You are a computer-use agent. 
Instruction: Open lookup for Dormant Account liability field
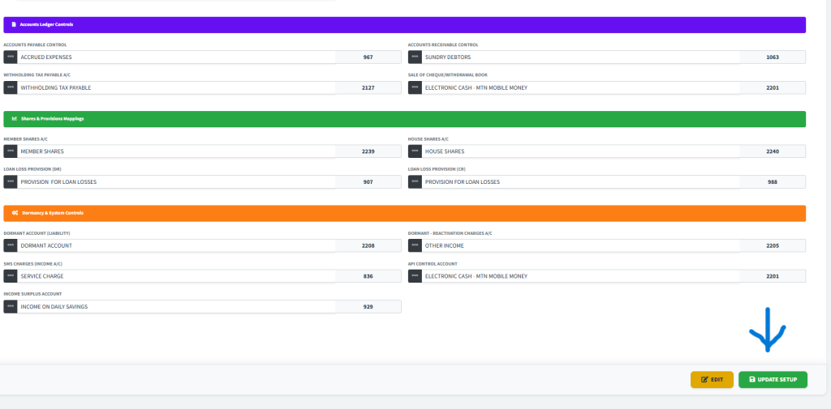click(10, 245)
